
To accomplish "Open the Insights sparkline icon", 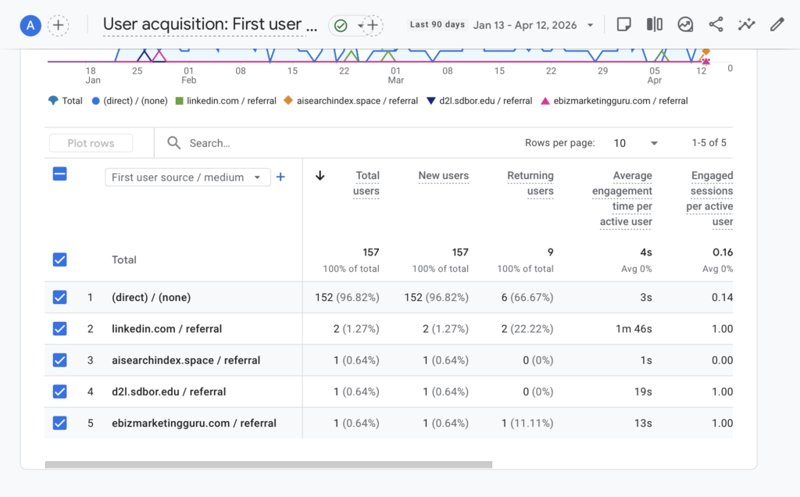I will [746, 24].
